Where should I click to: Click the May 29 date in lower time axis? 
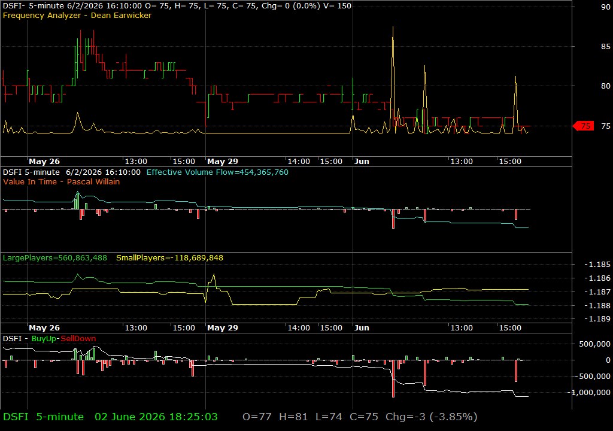point(223,328)
